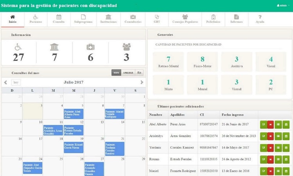Open Maciel Frometa Rodríguez appointment on July 7
This screenshot has width=293, height=176.
coord(114,114)
